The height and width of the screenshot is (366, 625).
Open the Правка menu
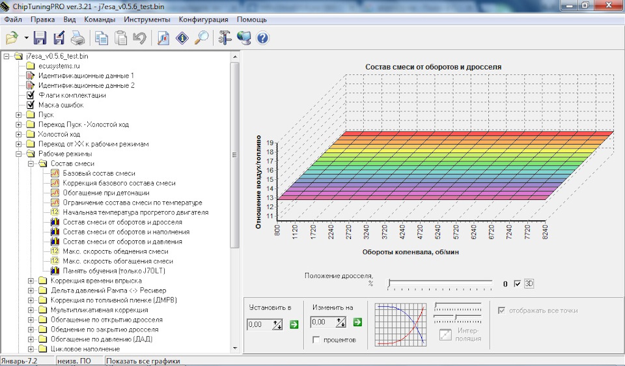(43, 20)
